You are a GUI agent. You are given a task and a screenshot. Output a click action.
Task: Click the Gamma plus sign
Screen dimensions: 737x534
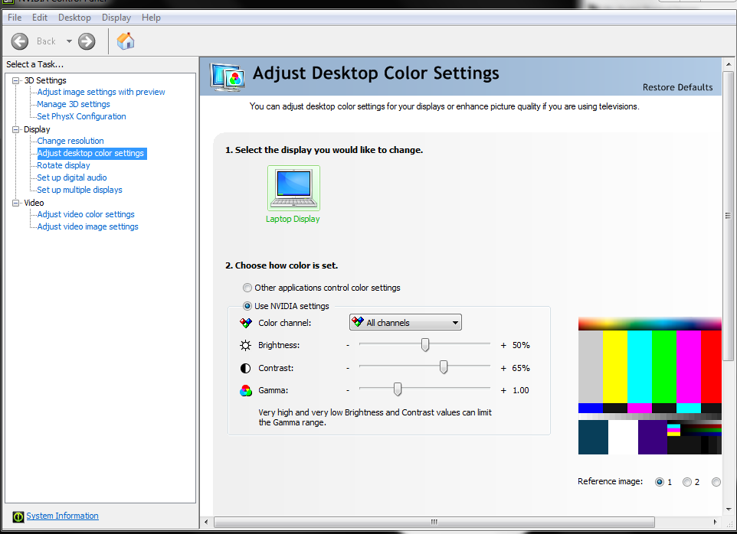503,390
